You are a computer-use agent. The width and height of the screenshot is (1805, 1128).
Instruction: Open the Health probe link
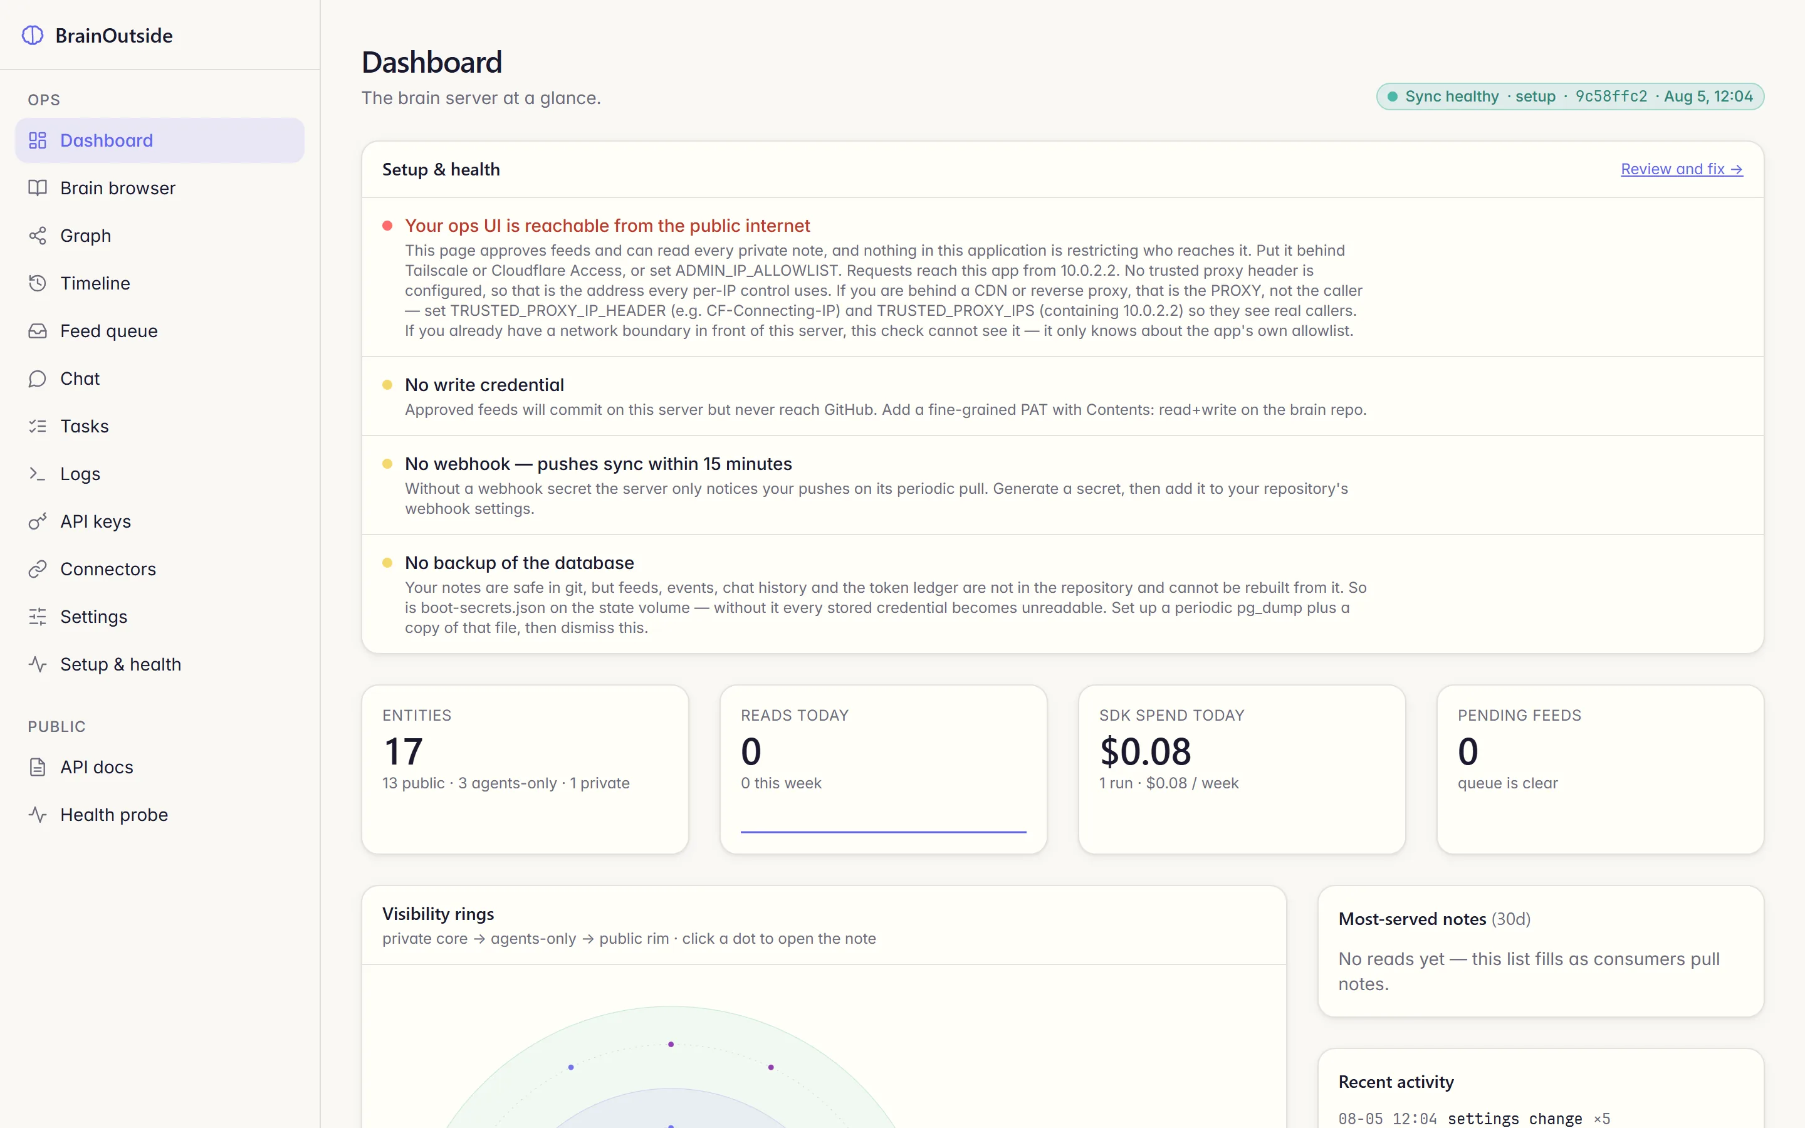coord(160,815)
